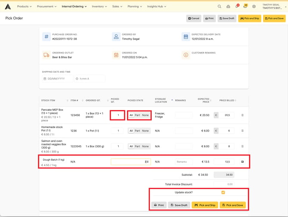The height and width of the screenshot is (217, 288).
Task: Click the Dough Batch stock item field
Action: pyautogui.click(x=54, y=160)
